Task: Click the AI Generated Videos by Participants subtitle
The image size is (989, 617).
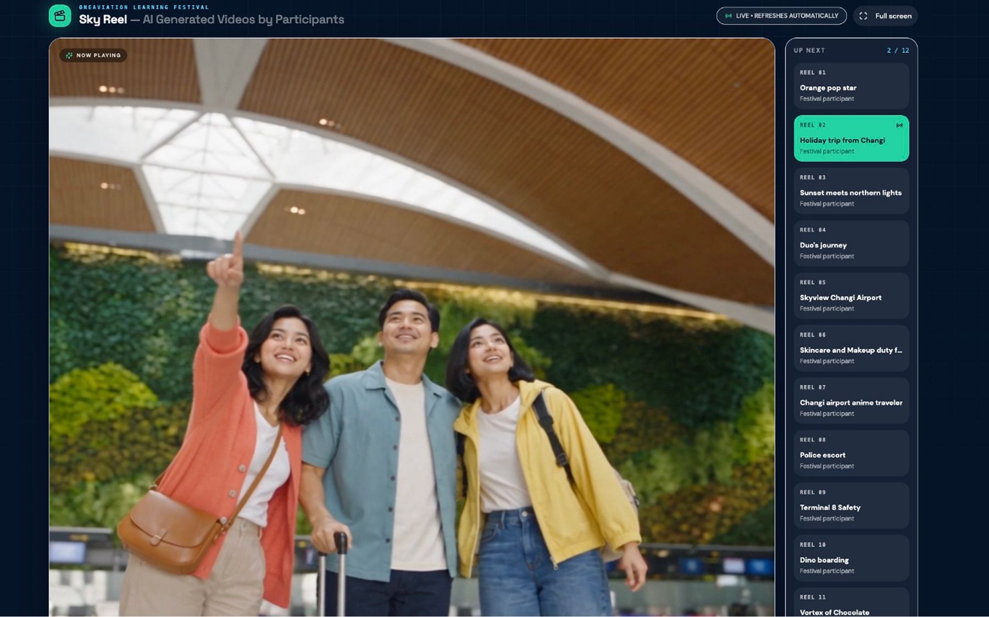Action: coord(243,19)
